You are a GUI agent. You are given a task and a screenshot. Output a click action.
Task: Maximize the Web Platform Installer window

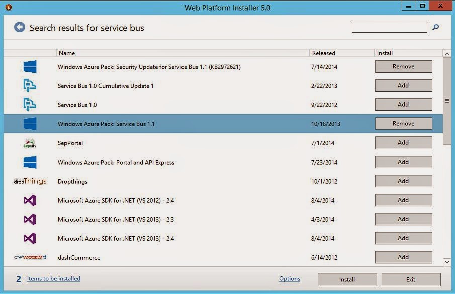coord(422,6)
